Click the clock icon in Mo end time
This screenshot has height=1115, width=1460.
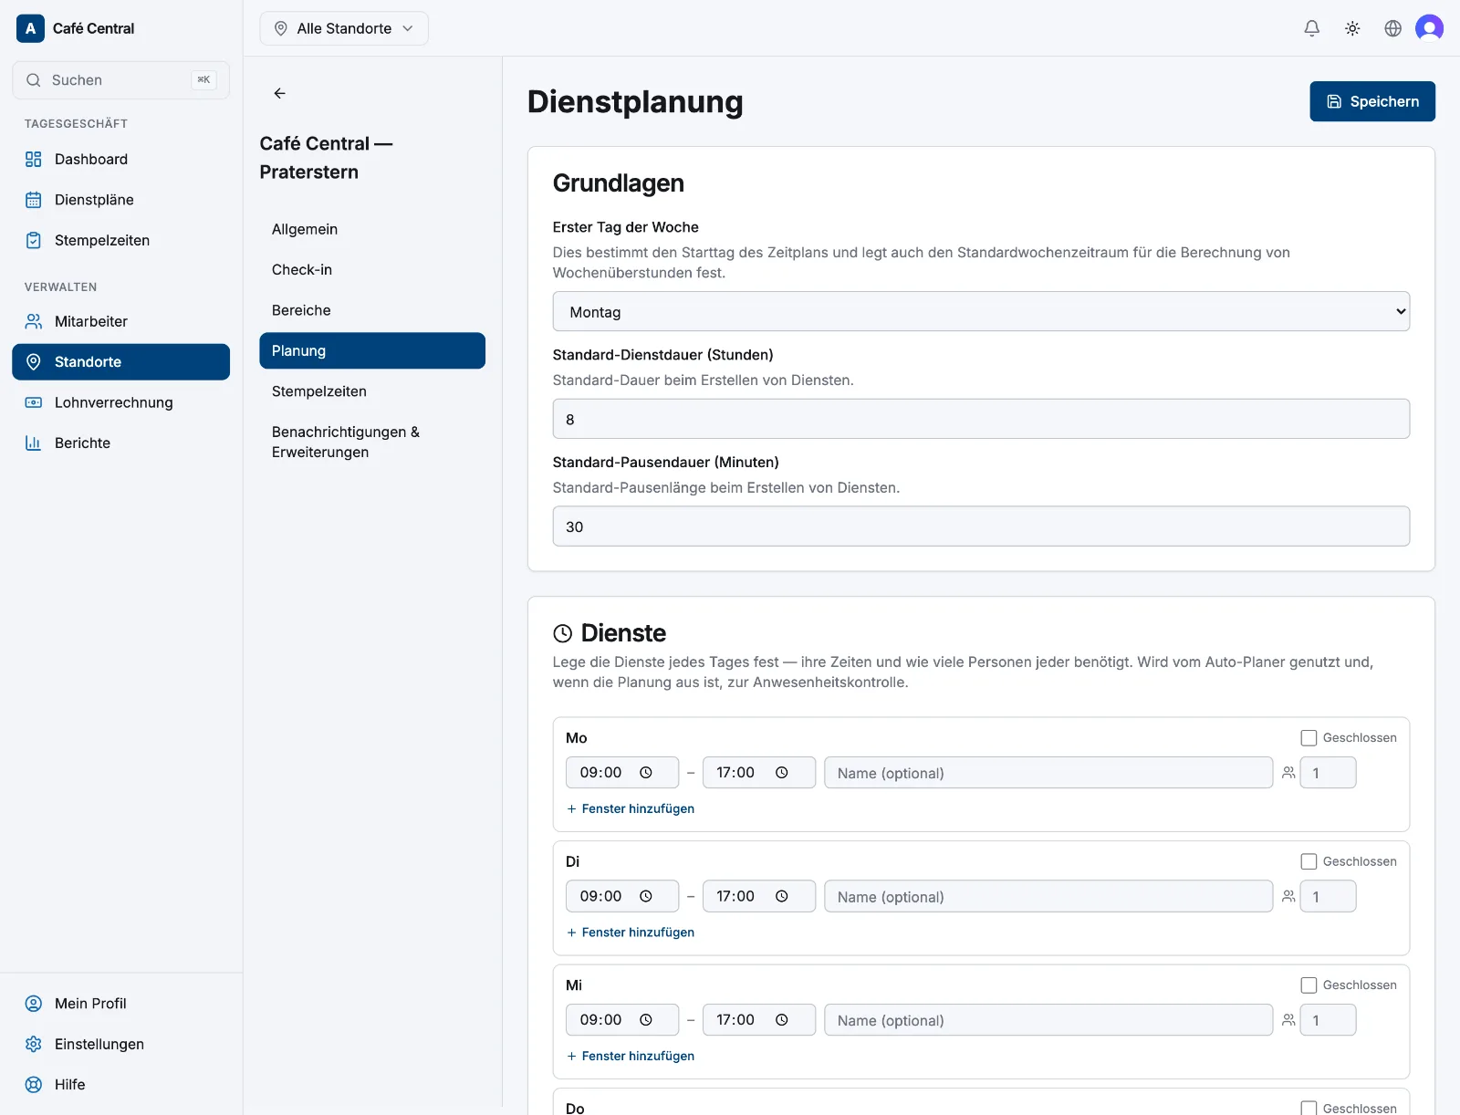pos(782,773)
